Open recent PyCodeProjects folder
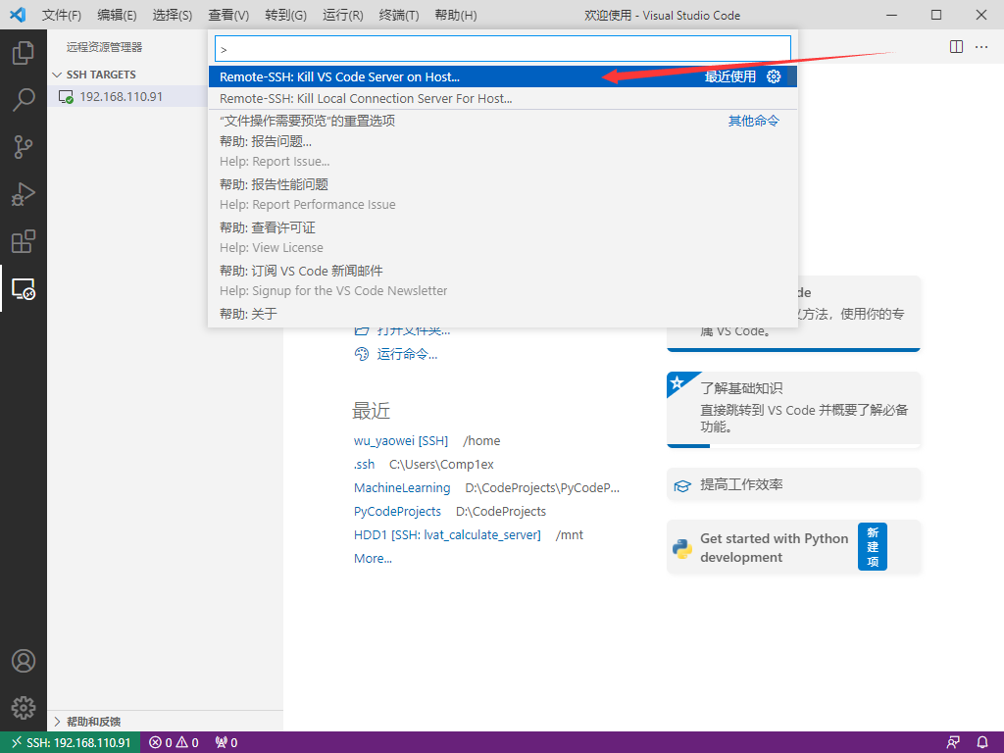 coord(397,512)
